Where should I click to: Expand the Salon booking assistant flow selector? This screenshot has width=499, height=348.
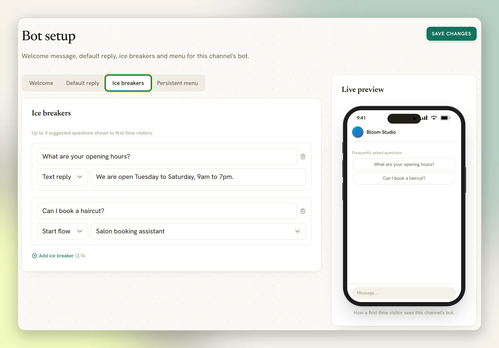[198, 231]
